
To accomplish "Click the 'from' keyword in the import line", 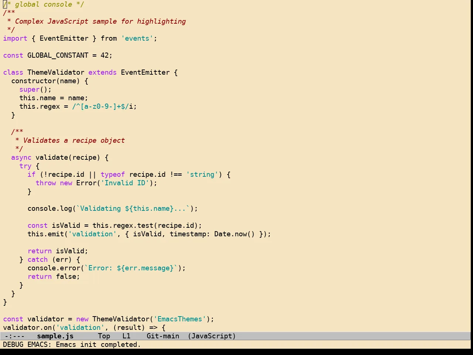I will point(109,38).
